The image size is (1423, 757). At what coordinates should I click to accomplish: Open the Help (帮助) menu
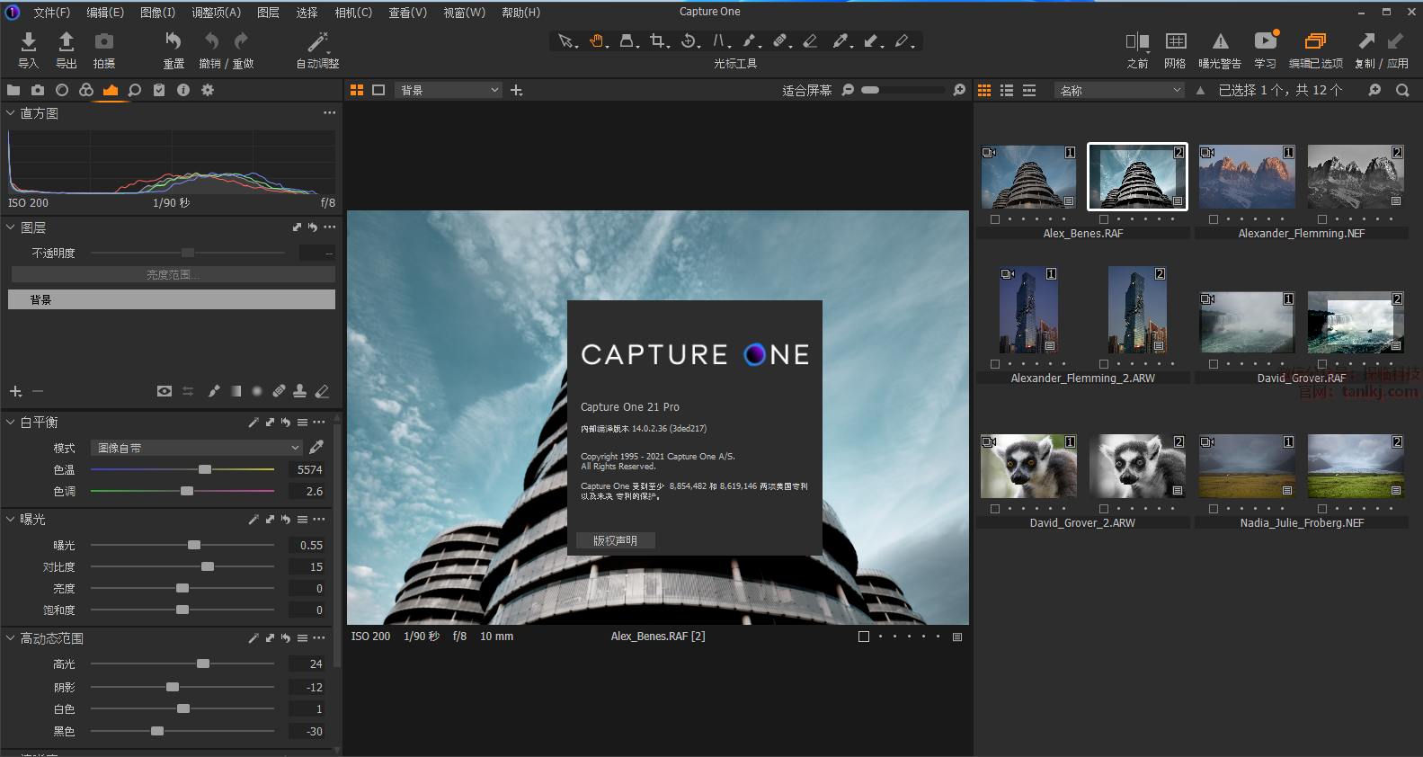click(520, 13)
